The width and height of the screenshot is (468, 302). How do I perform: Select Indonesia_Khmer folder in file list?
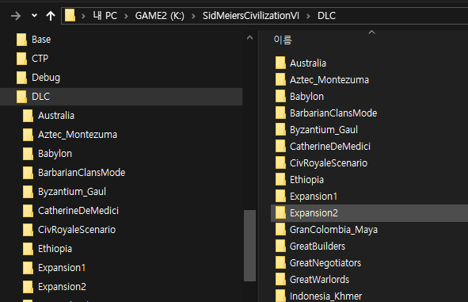point(325,296)
